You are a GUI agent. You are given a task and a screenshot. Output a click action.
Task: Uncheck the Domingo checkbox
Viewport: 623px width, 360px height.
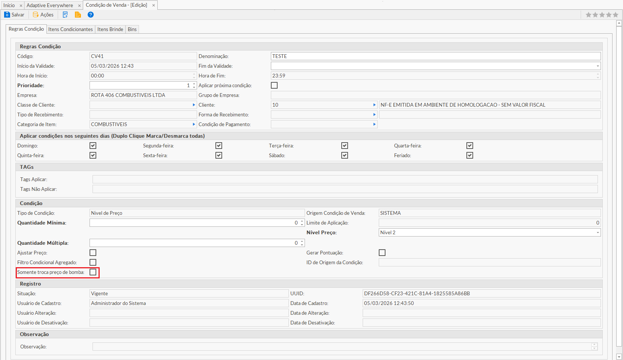93,146
